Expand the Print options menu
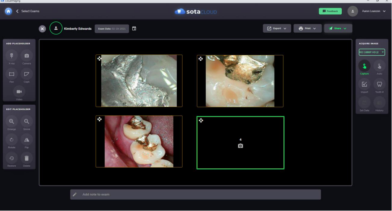This screenshot has height=211, width=392. point(307,28)
